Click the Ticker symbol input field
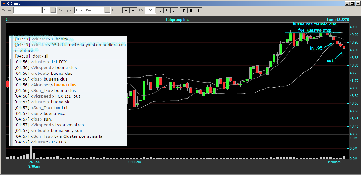 28,10
